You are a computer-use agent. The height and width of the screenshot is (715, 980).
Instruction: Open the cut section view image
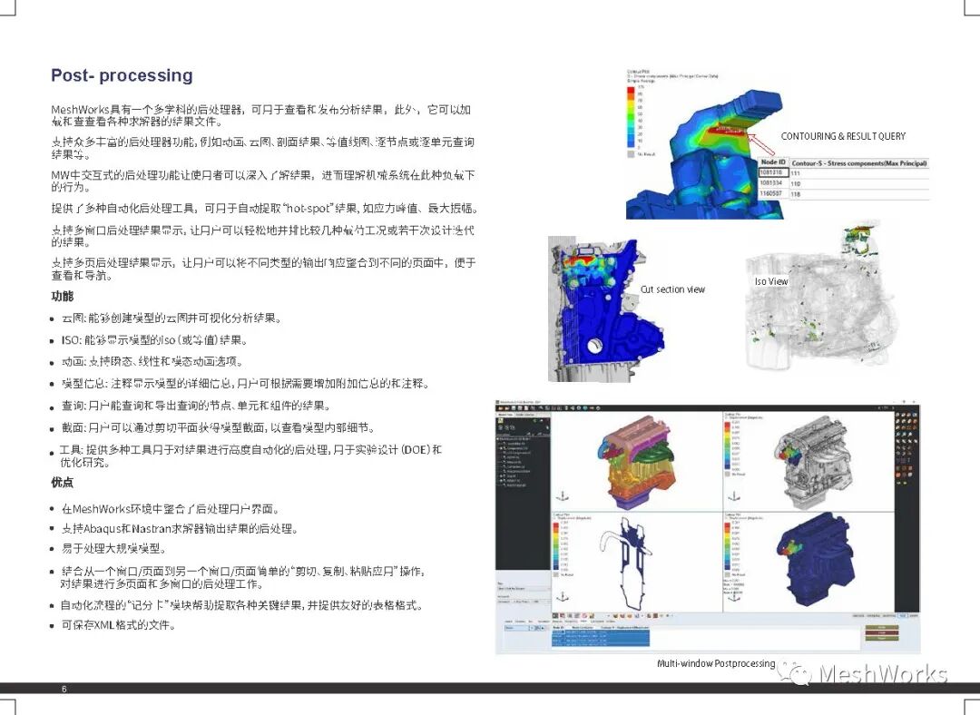pyautogui.click(x=605, y=310)
